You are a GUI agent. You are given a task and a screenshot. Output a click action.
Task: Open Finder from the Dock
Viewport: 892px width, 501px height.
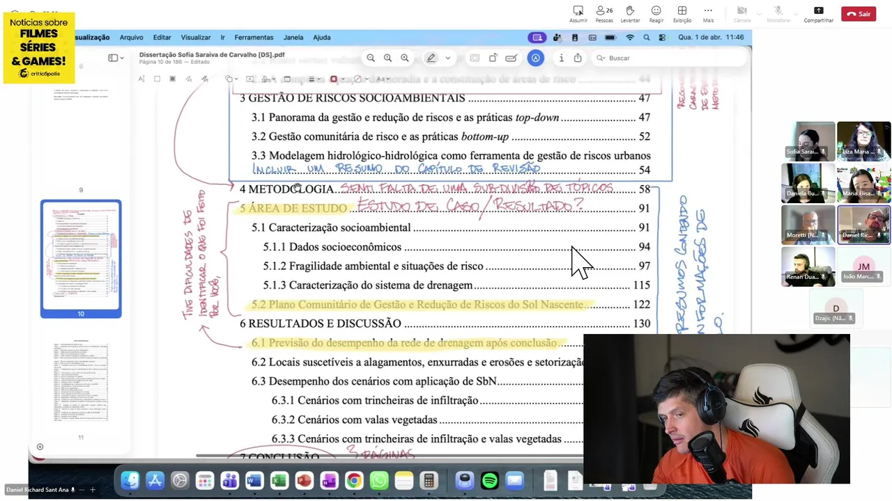pyautogui.click(x=130, y=480)
